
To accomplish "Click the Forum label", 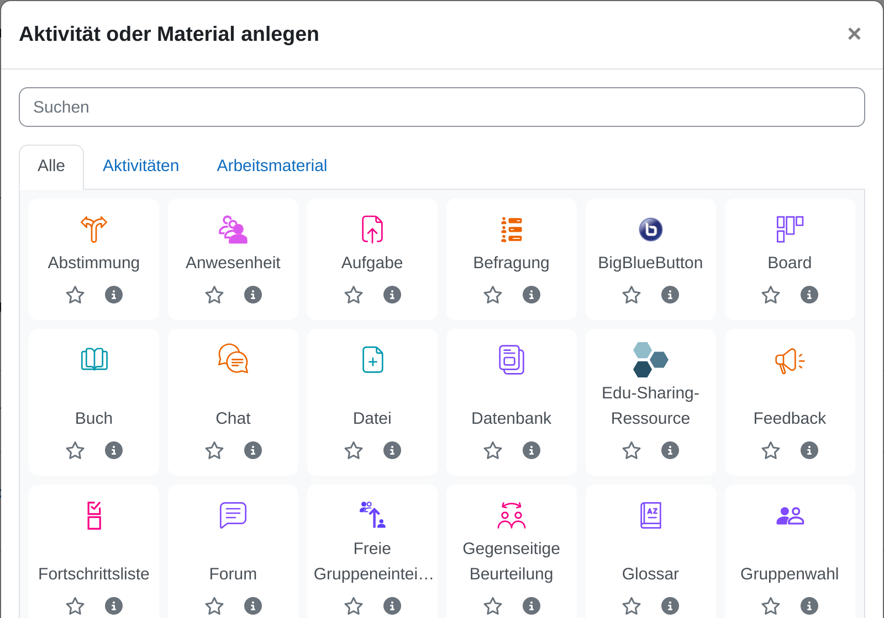I will tap(233, 574).
